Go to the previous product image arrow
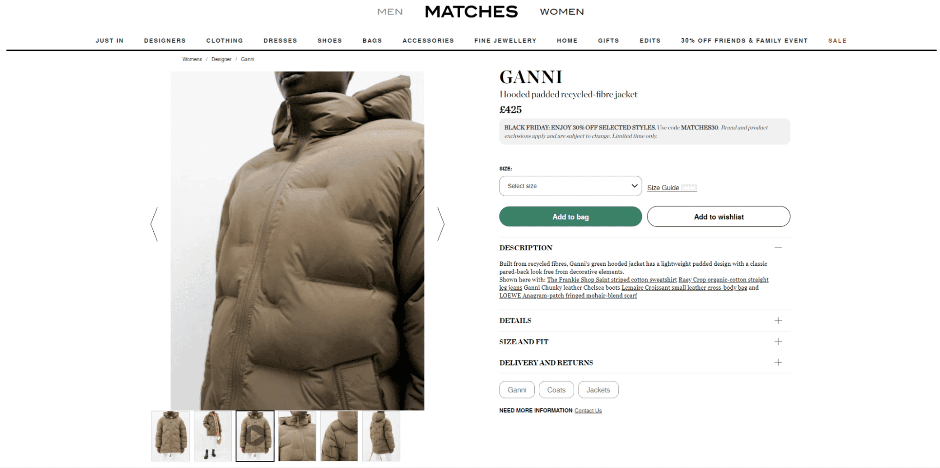Screen dimensions: 940x468 click(x=154, y=224)
